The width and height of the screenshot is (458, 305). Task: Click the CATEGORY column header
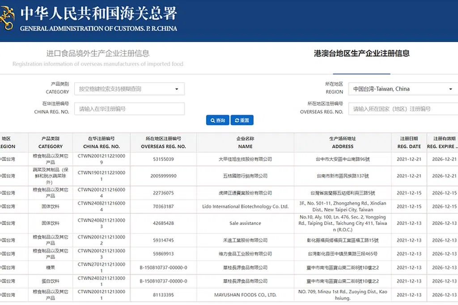[x=51, y=143]
